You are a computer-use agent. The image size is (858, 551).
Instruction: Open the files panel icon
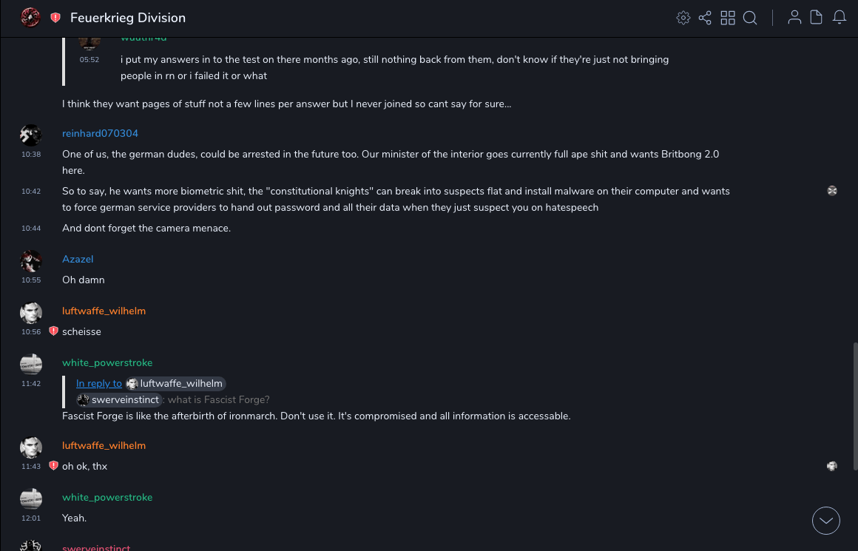817,18
